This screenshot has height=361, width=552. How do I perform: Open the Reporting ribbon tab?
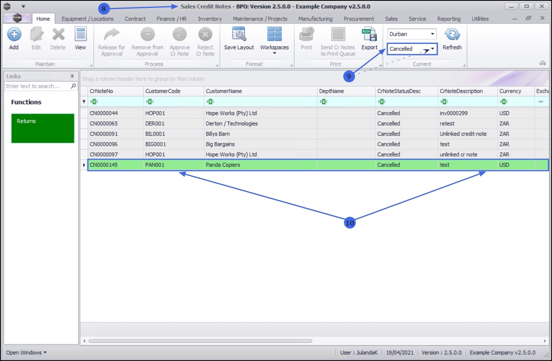449,19
